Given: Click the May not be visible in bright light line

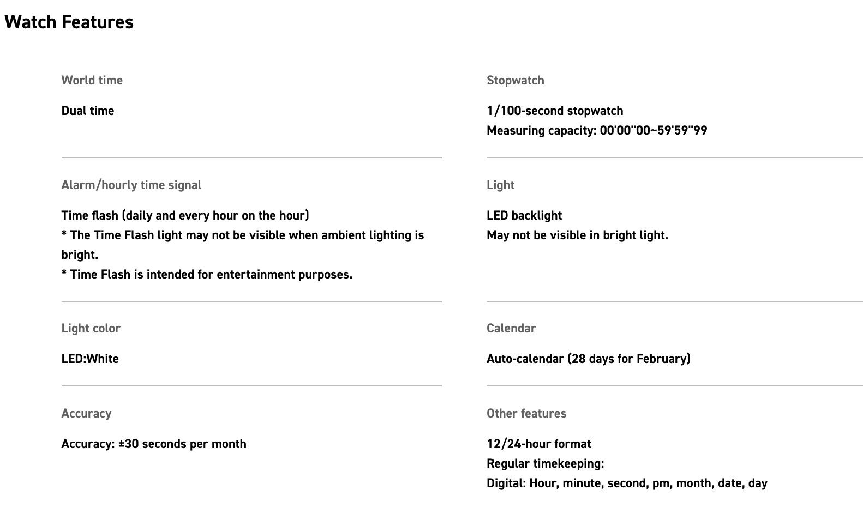Looking at the screenshot, I should (577, 235).
